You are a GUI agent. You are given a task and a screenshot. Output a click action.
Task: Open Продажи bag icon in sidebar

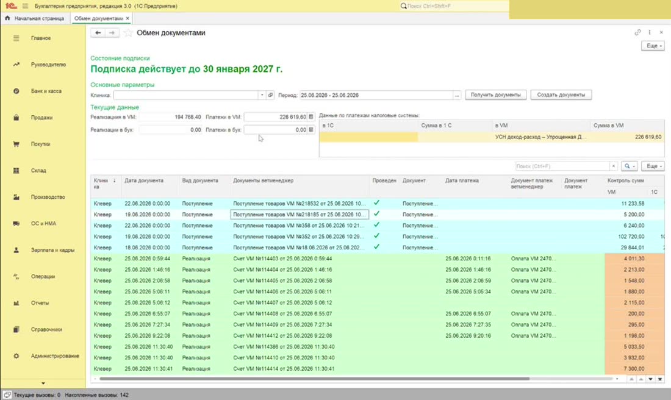[x=16, y=118]
